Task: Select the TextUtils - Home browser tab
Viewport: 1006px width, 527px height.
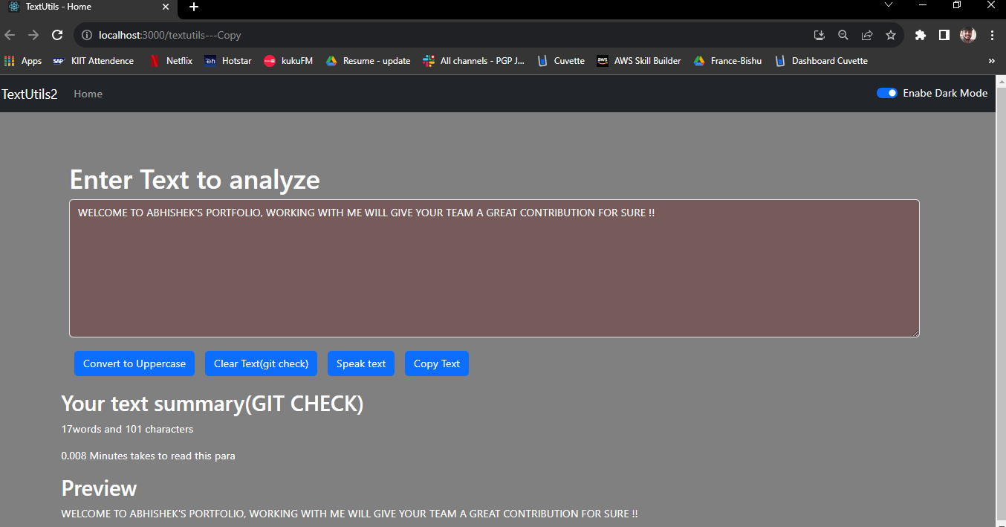Action: pyautogui.click(x=89, y=7)
